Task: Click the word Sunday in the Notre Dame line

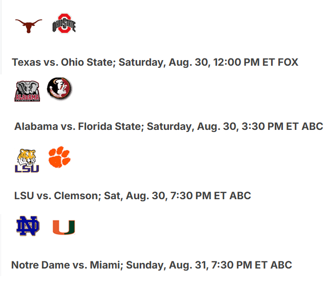Action: click(x=145, y=265)
